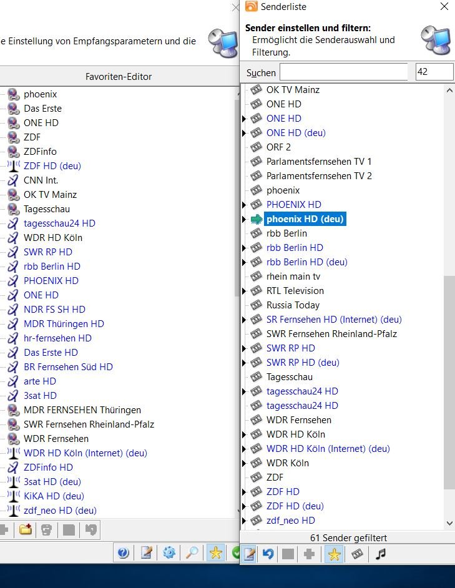This screenshot has height=588, width=455.
Task: Click the Favoriten-Editor header
Action: point(119,77)
